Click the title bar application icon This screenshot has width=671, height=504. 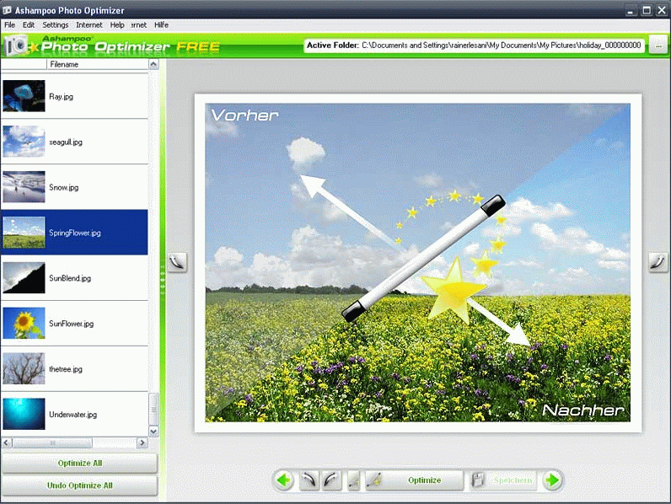point(7,10)
